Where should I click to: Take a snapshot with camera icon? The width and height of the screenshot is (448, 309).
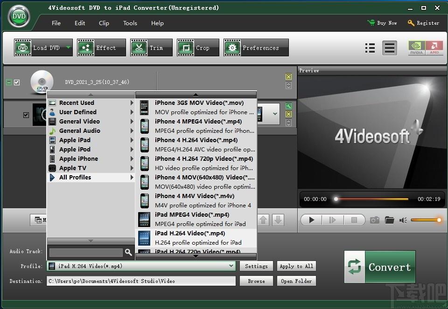coord(375,220)
